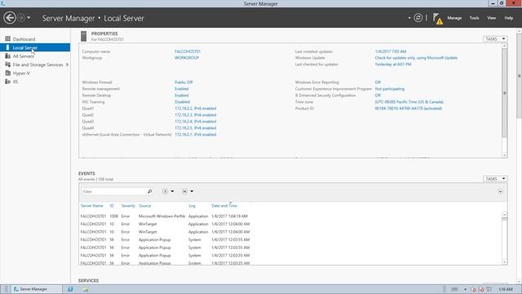Expand the events filter chevron

click(x=500, y=191)
